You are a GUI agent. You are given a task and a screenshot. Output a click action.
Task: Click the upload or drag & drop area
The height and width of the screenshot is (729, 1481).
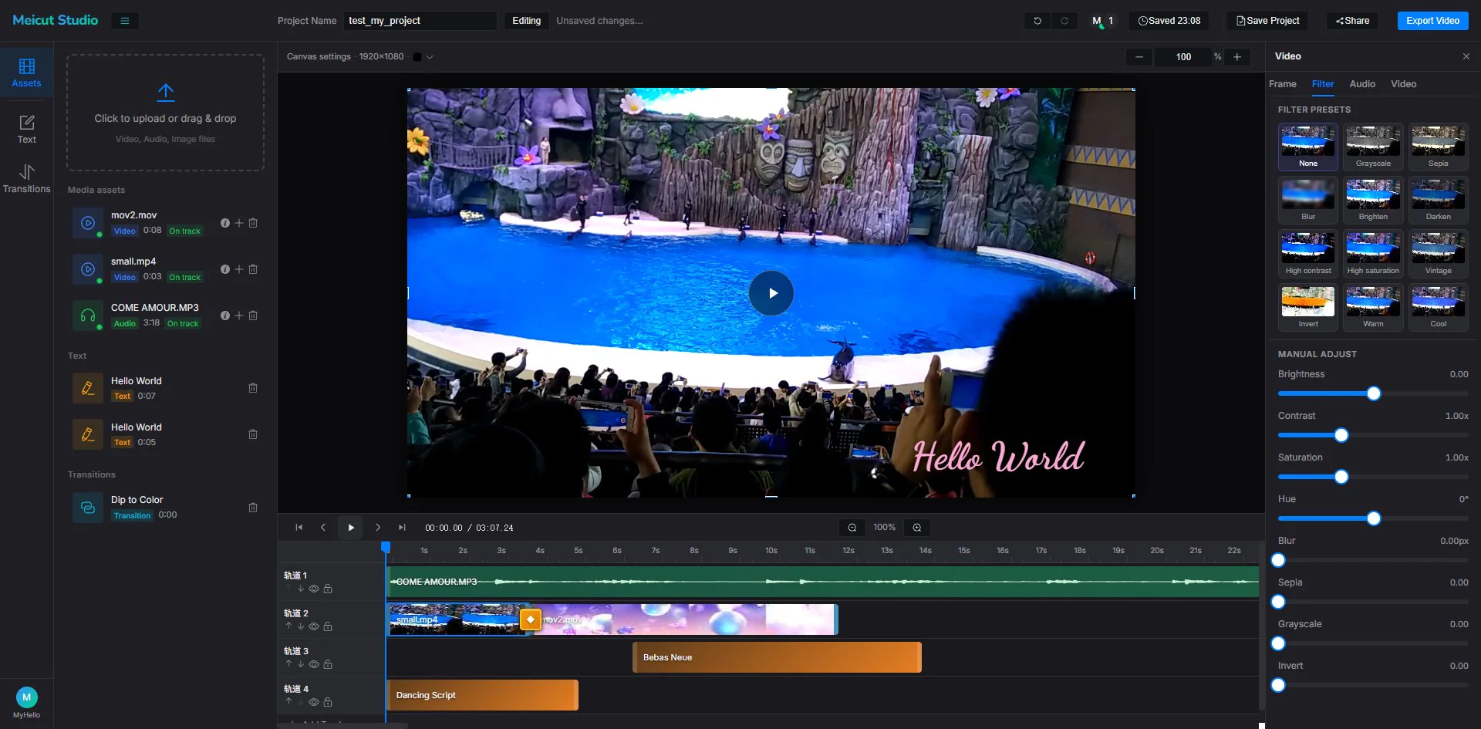click(x=165, y=113)
